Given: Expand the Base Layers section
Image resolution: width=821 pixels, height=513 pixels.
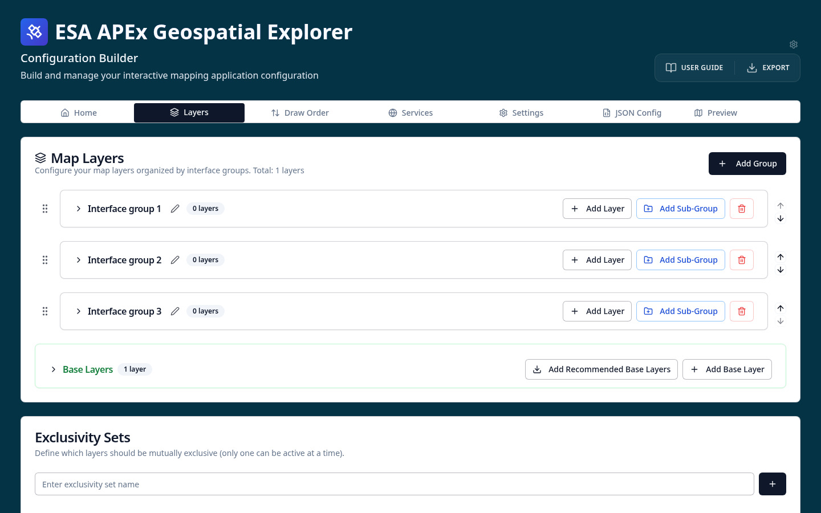Looking at the screenshot, I should click(x=54, y=369).
